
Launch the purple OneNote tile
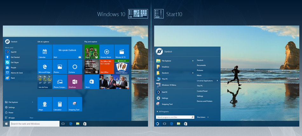click(x=75, y=82)
